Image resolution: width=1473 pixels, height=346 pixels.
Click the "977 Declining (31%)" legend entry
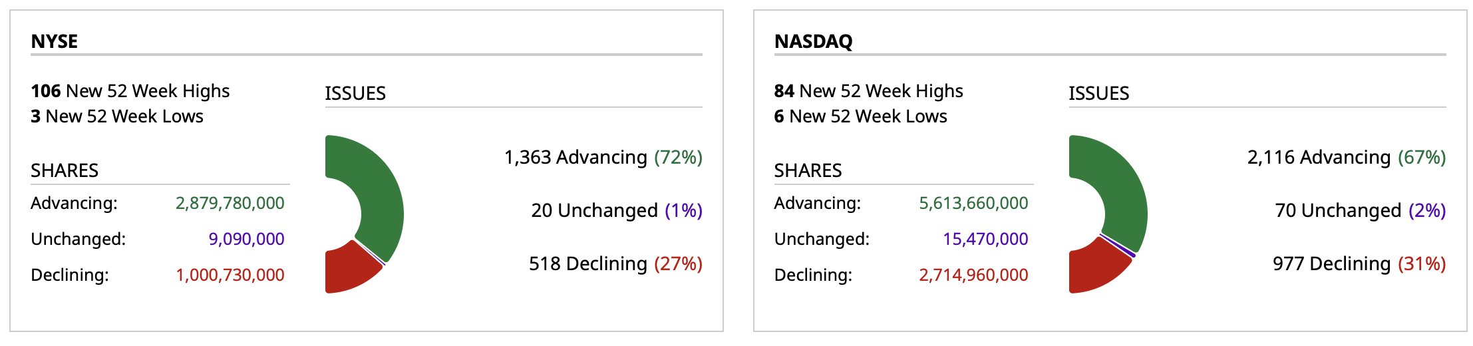tap(1359, 264)
